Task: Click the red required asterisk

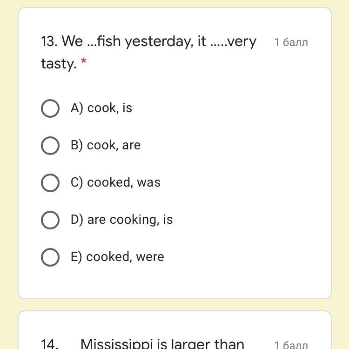Action: [84, 62]
